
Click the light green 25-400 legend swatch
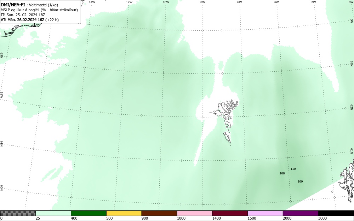click(53, 213)
